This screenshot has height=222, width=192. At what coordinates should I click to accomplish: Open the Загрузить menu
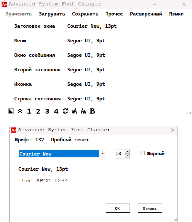tap(52, 14)
